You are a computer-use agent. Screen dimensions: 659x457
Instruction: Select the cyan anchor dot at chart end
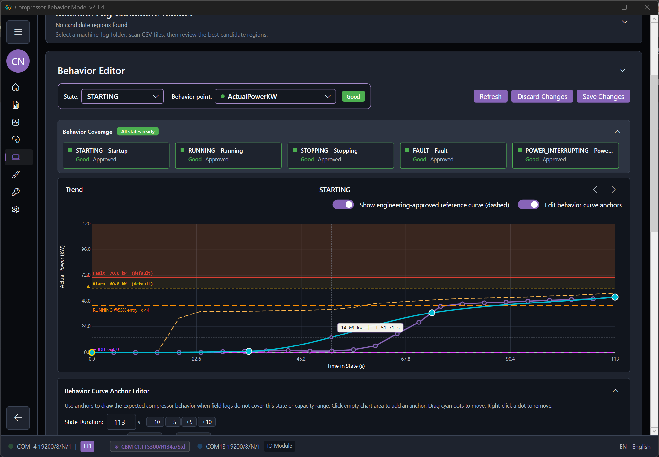615,297
